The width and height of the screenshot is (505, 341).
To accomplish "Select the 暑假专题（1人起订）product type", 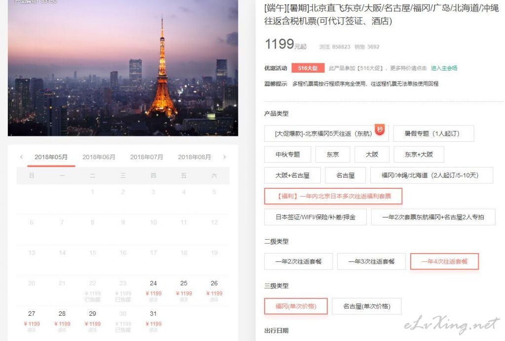I will (x=433, y=133).
